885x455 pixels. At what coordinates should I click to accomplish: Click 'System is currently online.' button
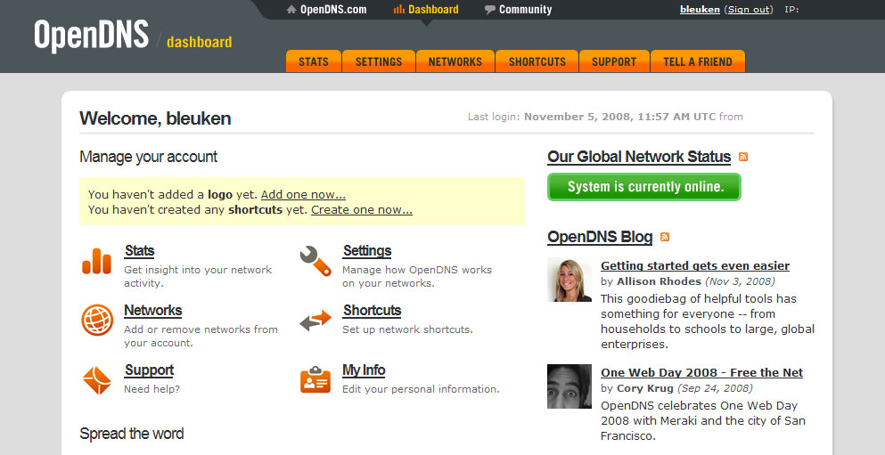click(x=644, y=187)
